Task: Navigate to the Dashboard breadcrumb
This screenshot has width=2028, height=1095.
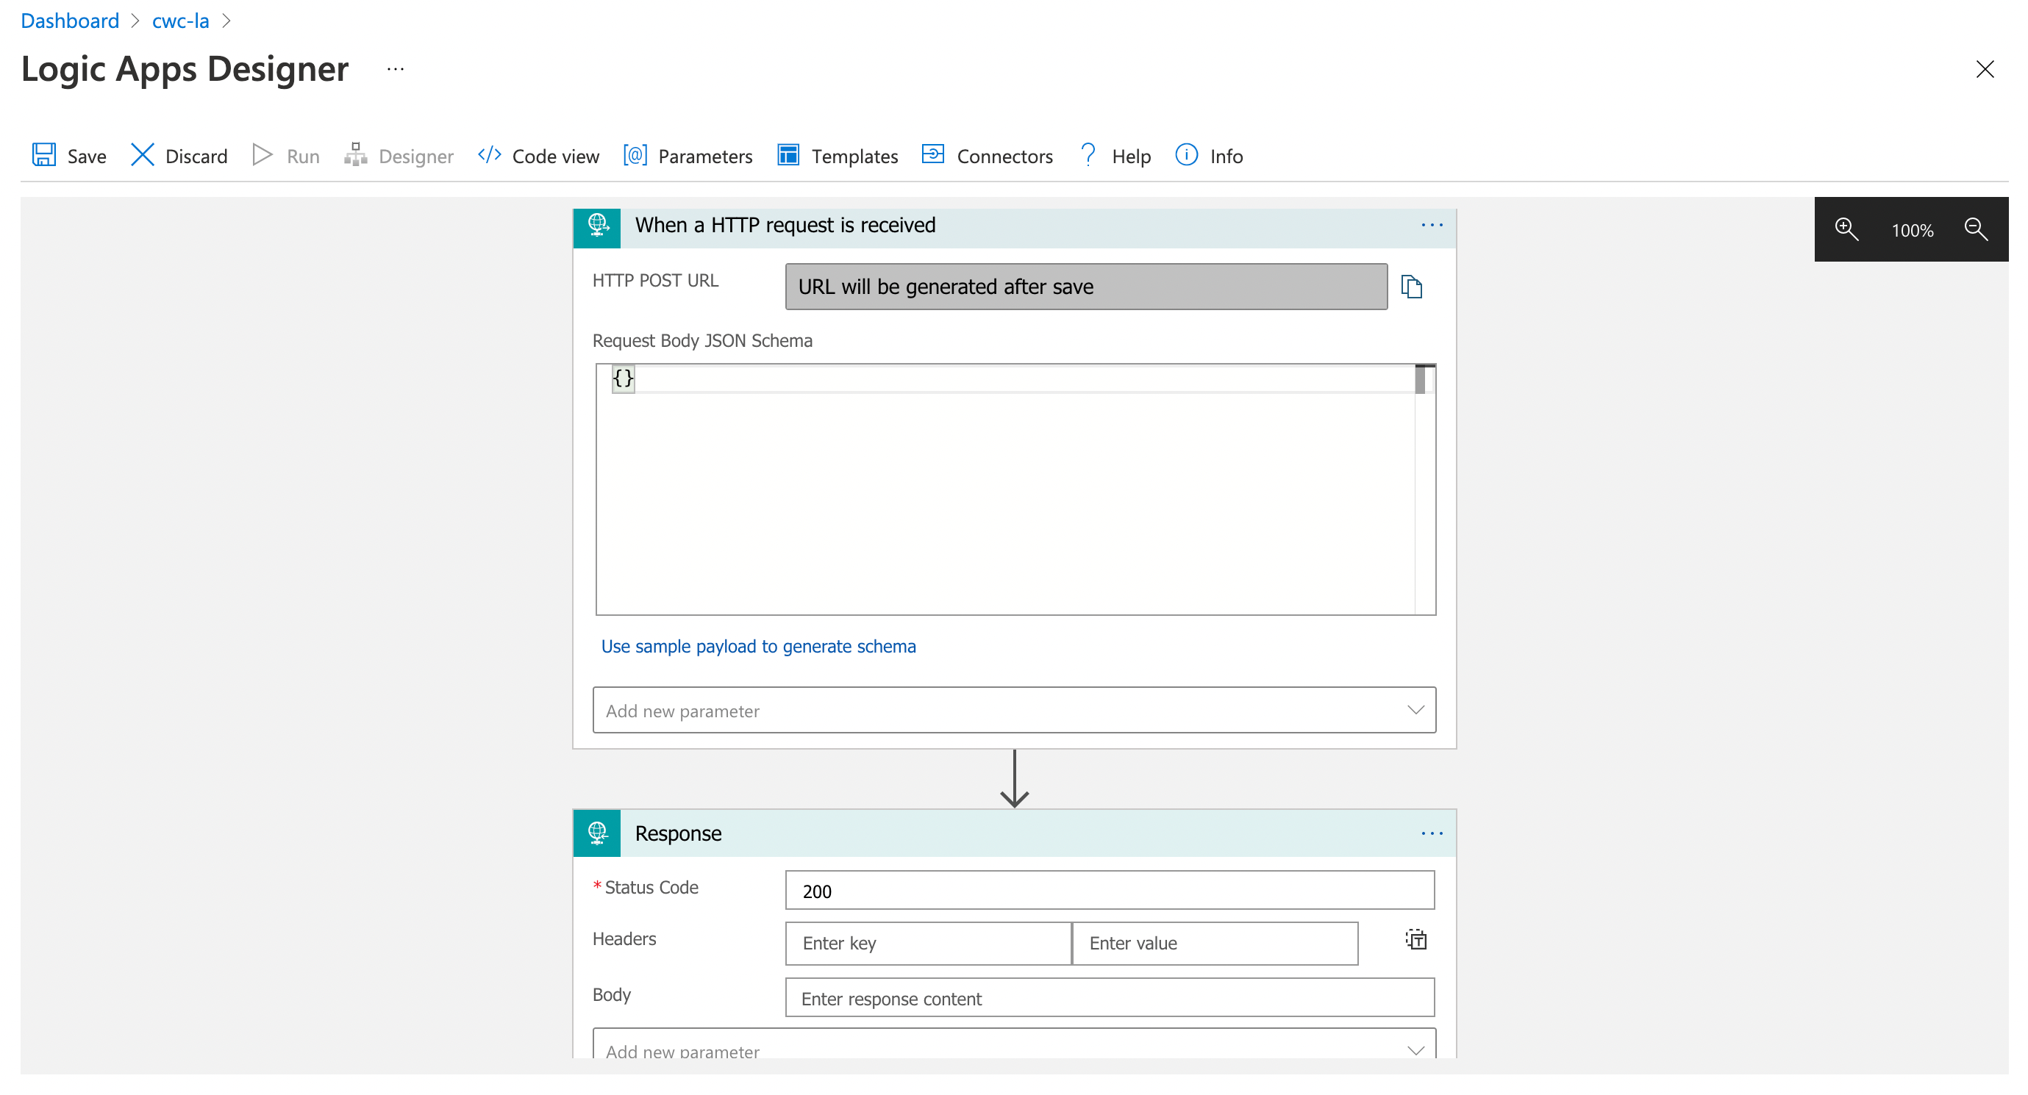Action: point(69,20)
